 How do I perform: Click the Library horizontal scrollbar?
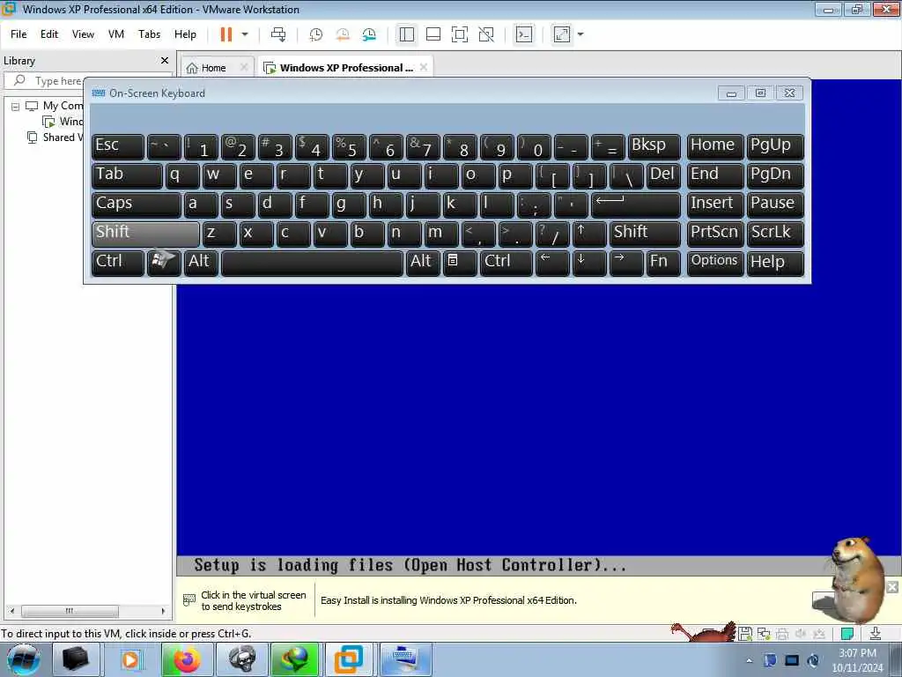coord(70,611)
